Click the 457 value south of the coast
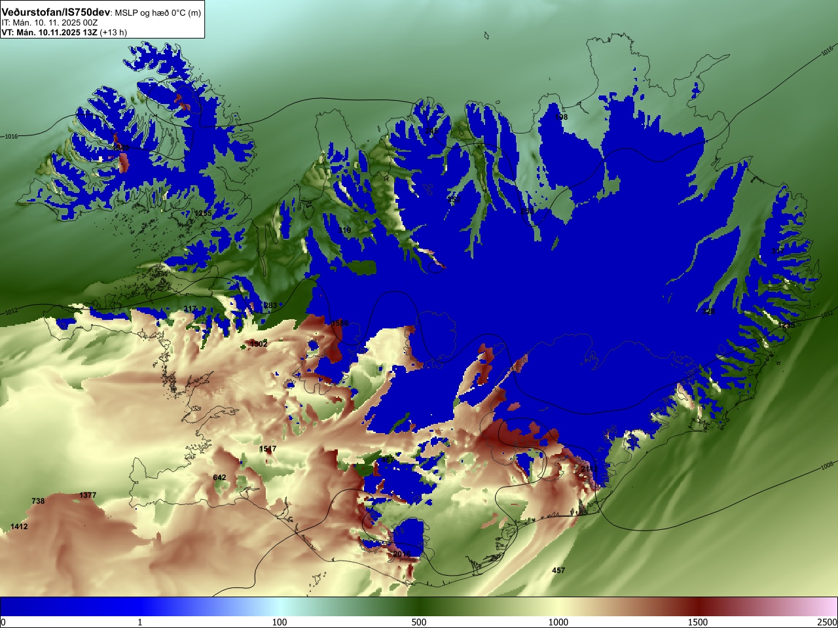The image size is (838, 628). (x=558, y=570)
